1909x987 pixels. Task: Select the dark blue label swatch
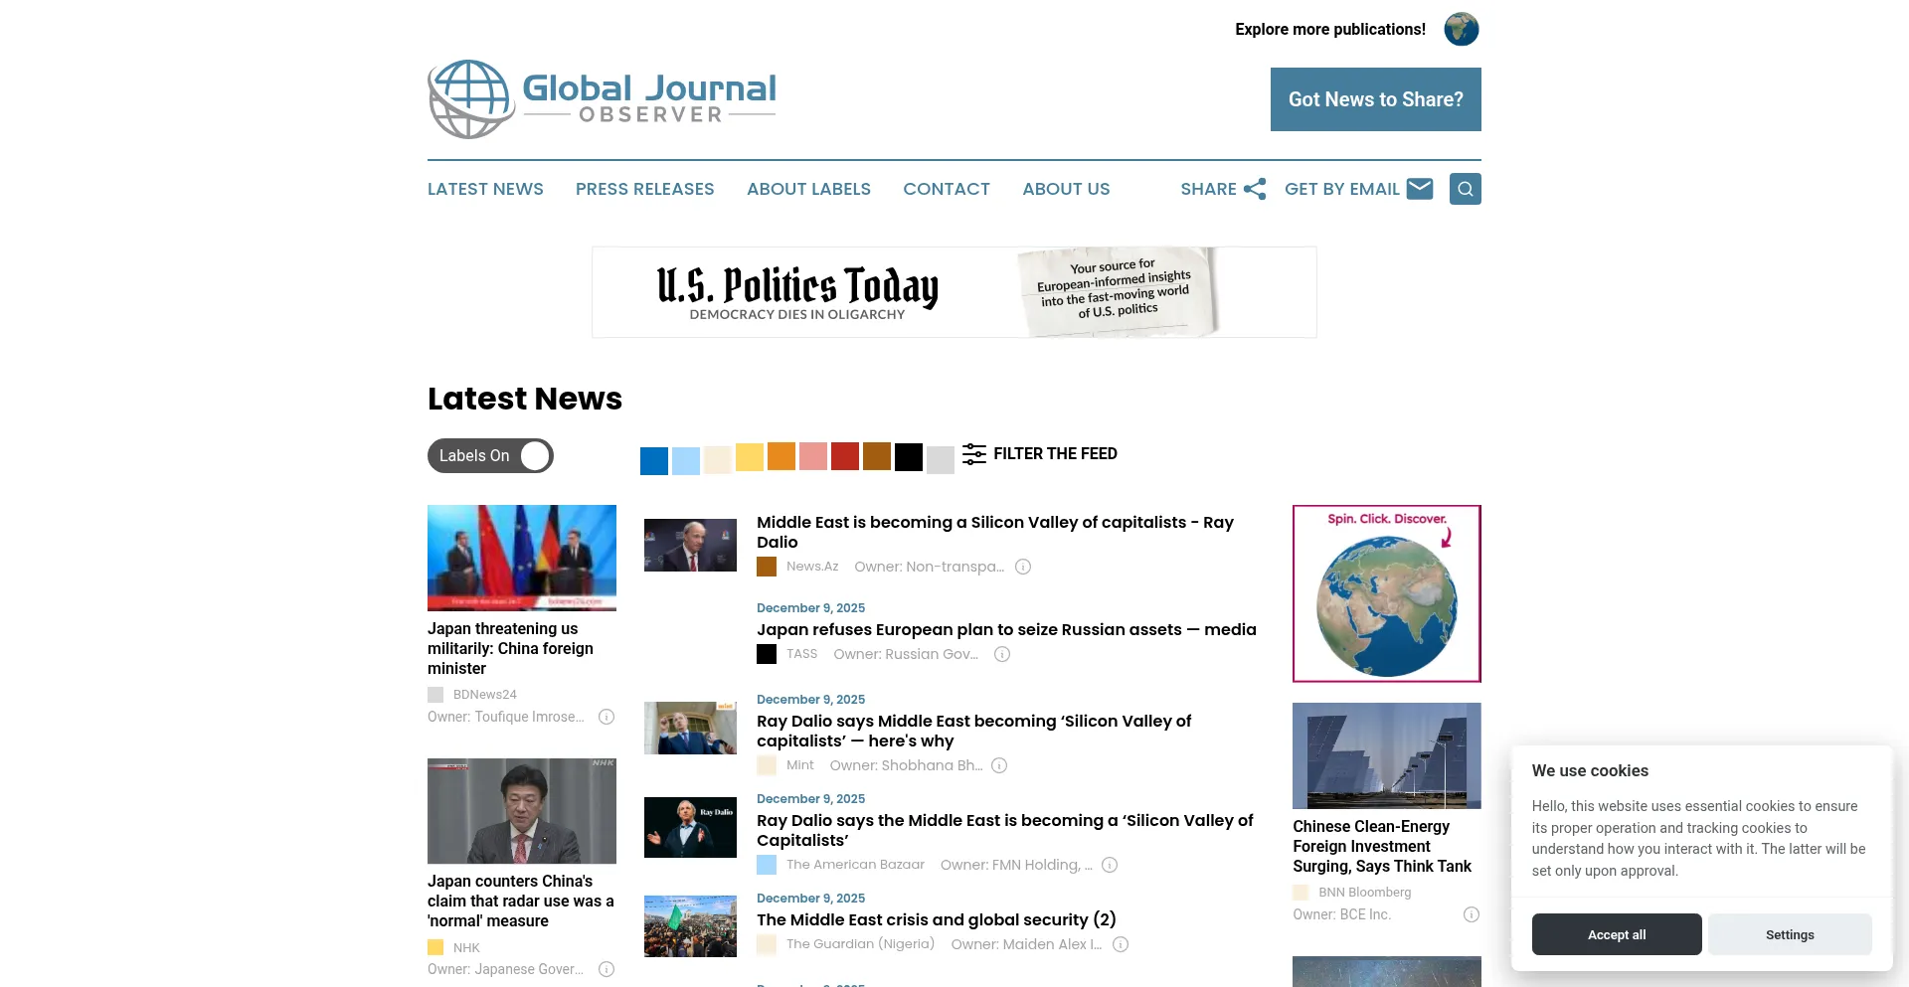click(654, 461)
